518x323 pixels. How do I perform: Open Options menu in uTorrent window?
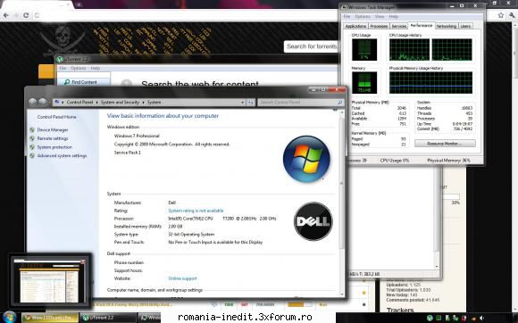pos(79,69)
